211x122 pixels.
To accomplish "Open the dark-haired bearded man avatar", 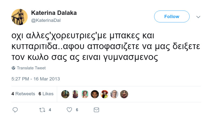I will click(95, 94).
